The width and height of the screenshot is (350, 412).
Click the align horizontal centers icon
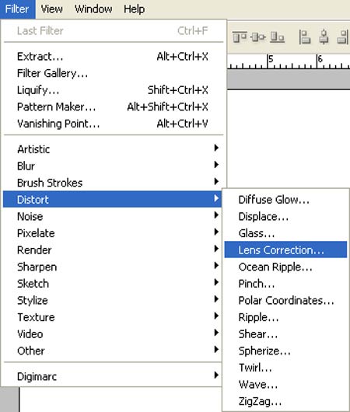324,37
